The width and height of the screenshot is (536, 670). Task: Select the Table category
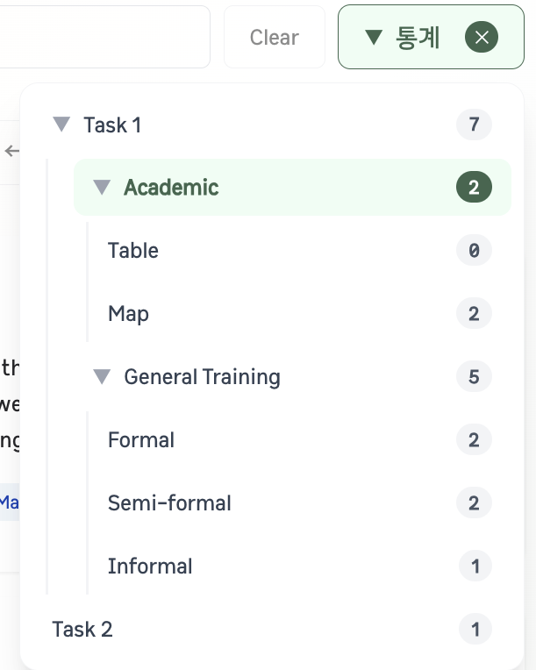(299, 250)
